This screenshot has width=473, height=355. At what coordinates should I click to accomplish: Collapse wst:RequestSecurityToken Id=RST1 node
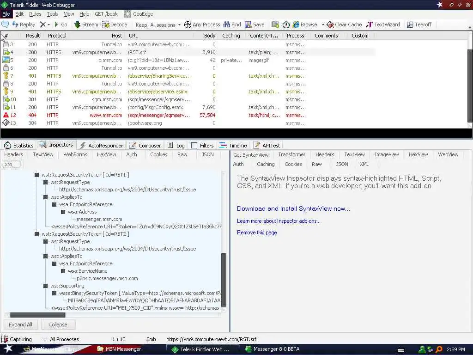pyautogui.click(x=37, y=175)
